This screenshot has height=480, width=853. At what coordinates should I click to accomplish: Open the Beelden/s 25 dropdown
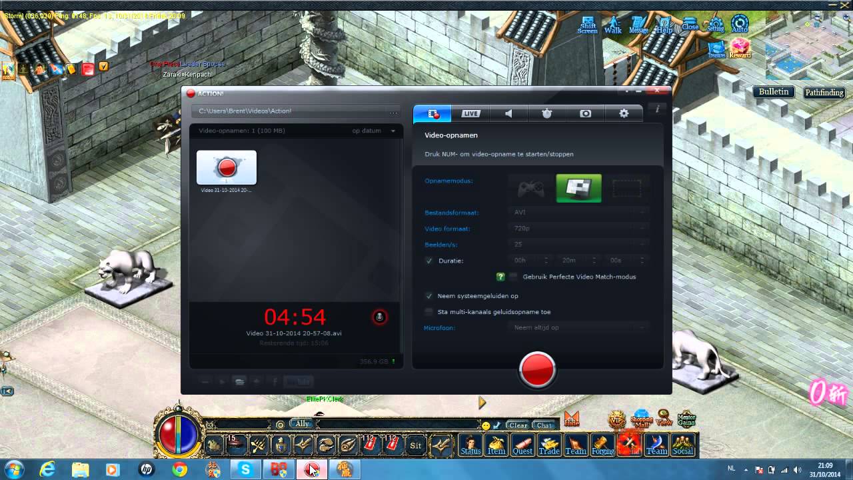click(x=579, y=244)
